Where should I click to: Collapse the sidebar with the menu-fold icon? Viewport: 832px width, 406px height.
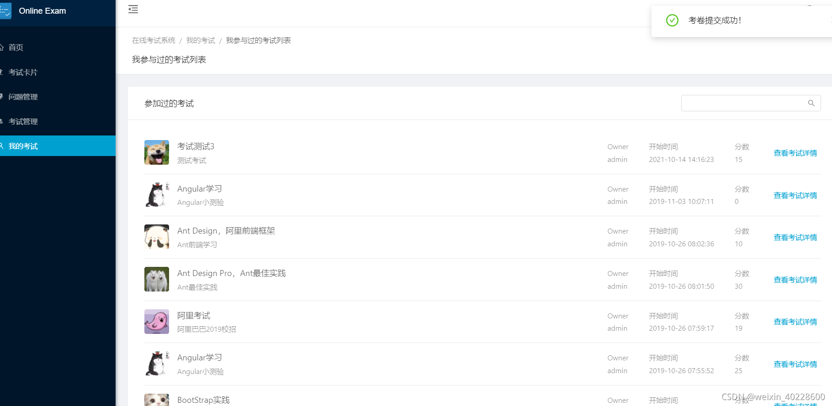click(x=133, y=9)
